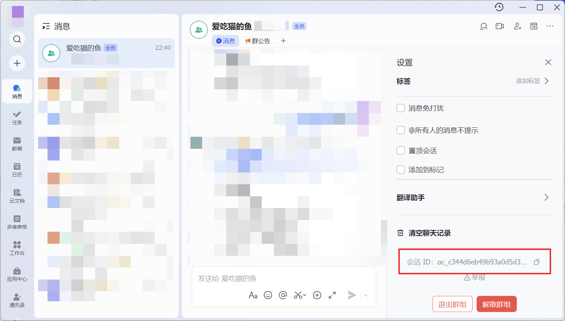Switch to the 消息 tab in chat
Image resolution: width=565 pixels, height=321 pixels.
coord(226,41)
